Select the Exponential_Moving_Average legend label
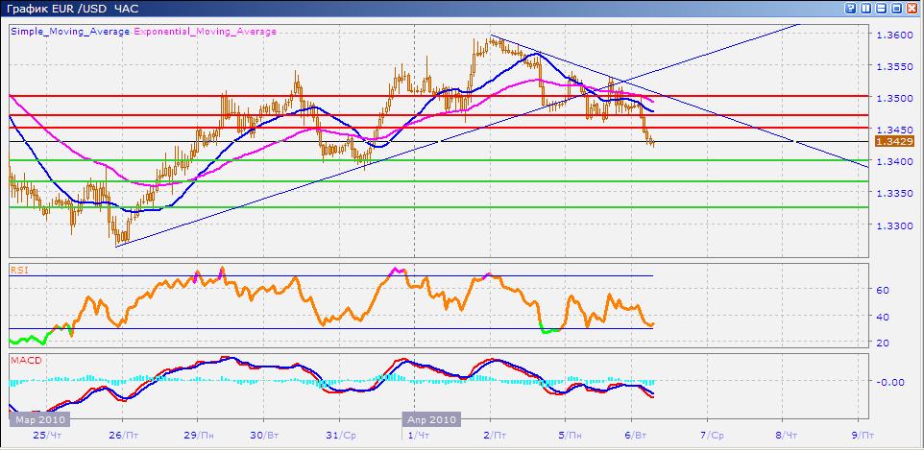The image size is (924, 450). tap(206, 32)
